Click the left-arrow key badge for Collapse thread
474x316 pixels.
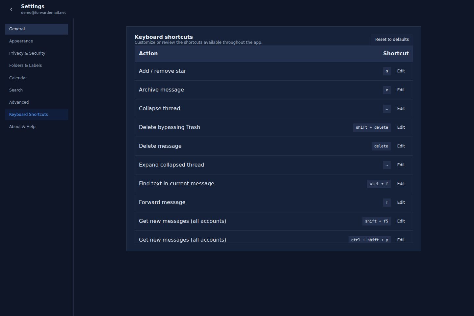[387, 109]
